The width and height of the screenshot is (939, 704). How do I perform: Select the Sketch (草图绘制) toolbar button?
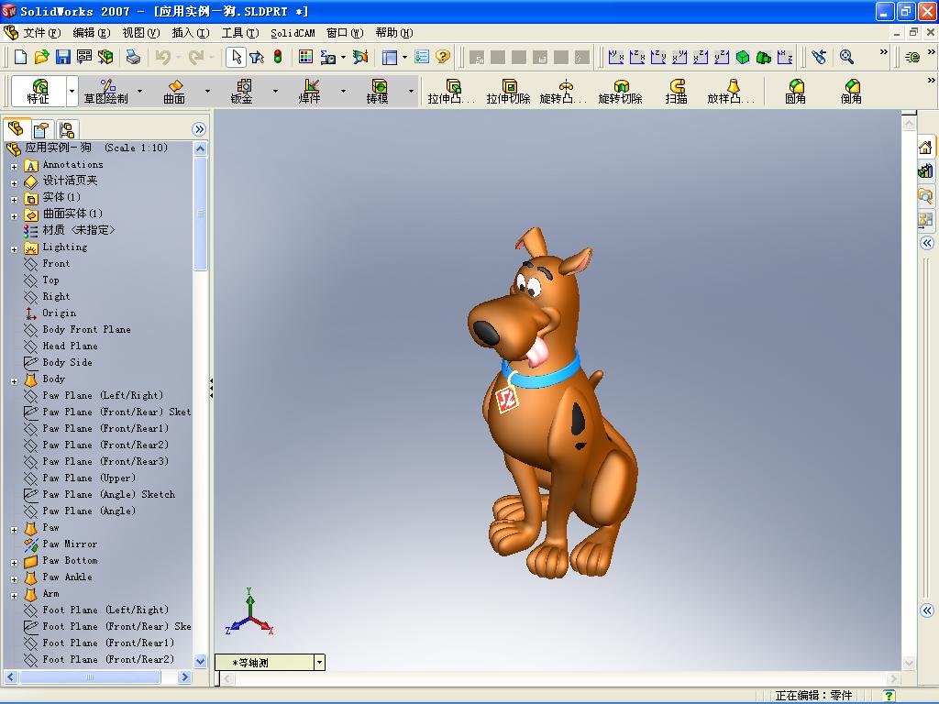pyautogui.click(x=106, y=92)
